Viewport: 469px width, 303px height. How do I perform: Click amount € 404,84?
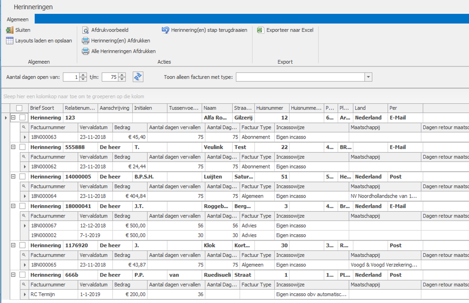coord(136,196)
